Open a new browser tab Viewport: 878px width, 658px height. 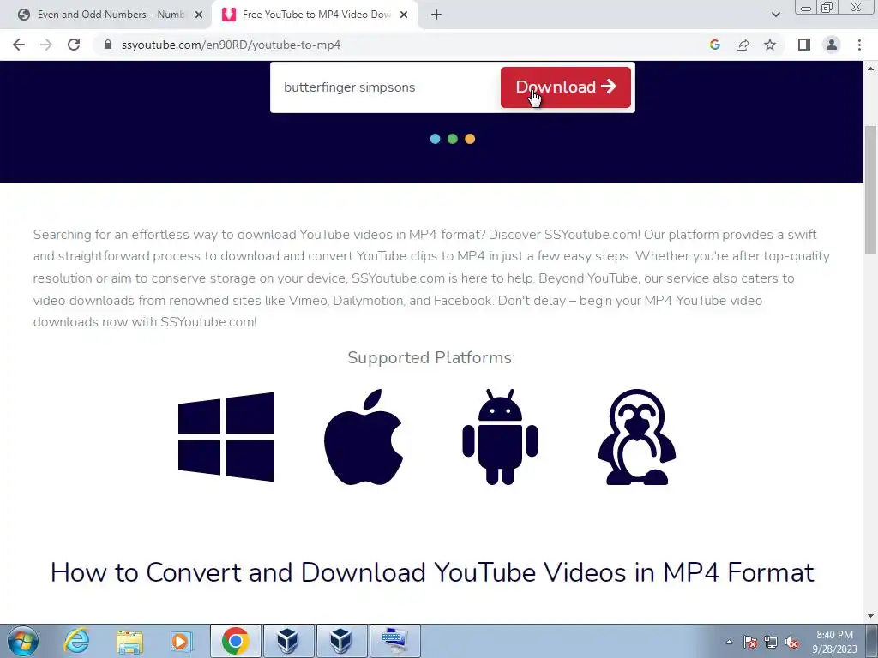pos(436,15)
